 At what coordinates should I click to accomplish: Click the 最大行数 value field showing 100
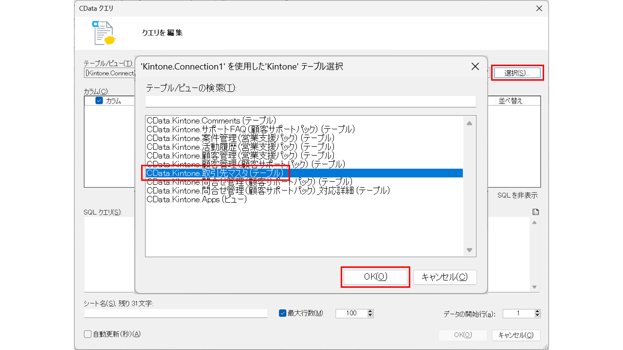tap(351, 314)
